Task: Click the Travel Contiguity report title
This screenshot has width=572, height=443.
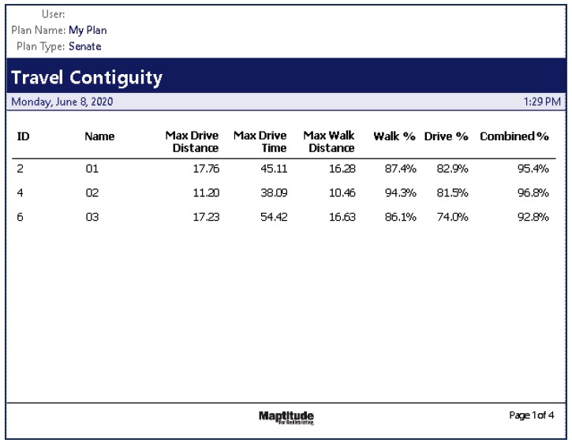Action: 87,78
